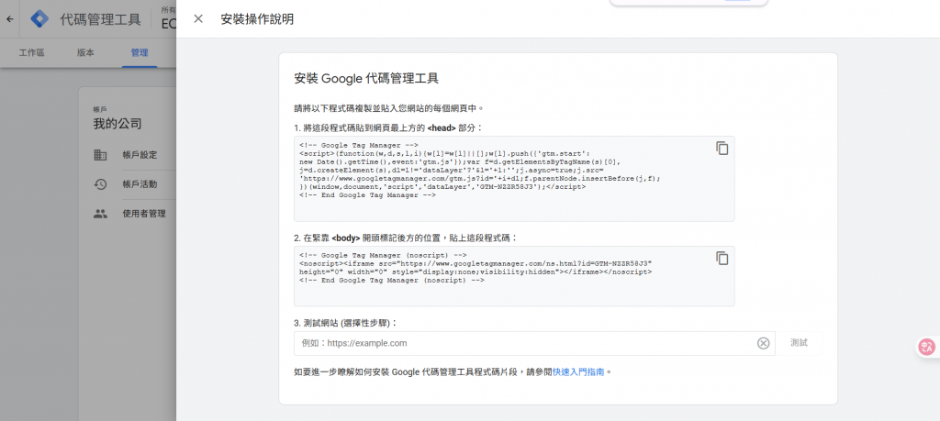940x421 pixels.
Task: Click the 代碼管理工具 title text
Action: tap(100, 19)
